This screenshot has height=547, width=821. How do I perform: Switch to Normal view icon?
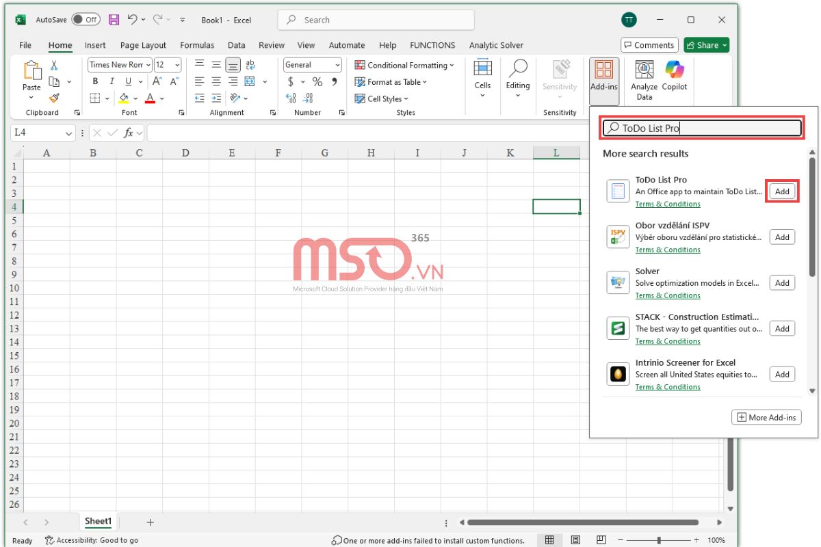pos(549,540)
